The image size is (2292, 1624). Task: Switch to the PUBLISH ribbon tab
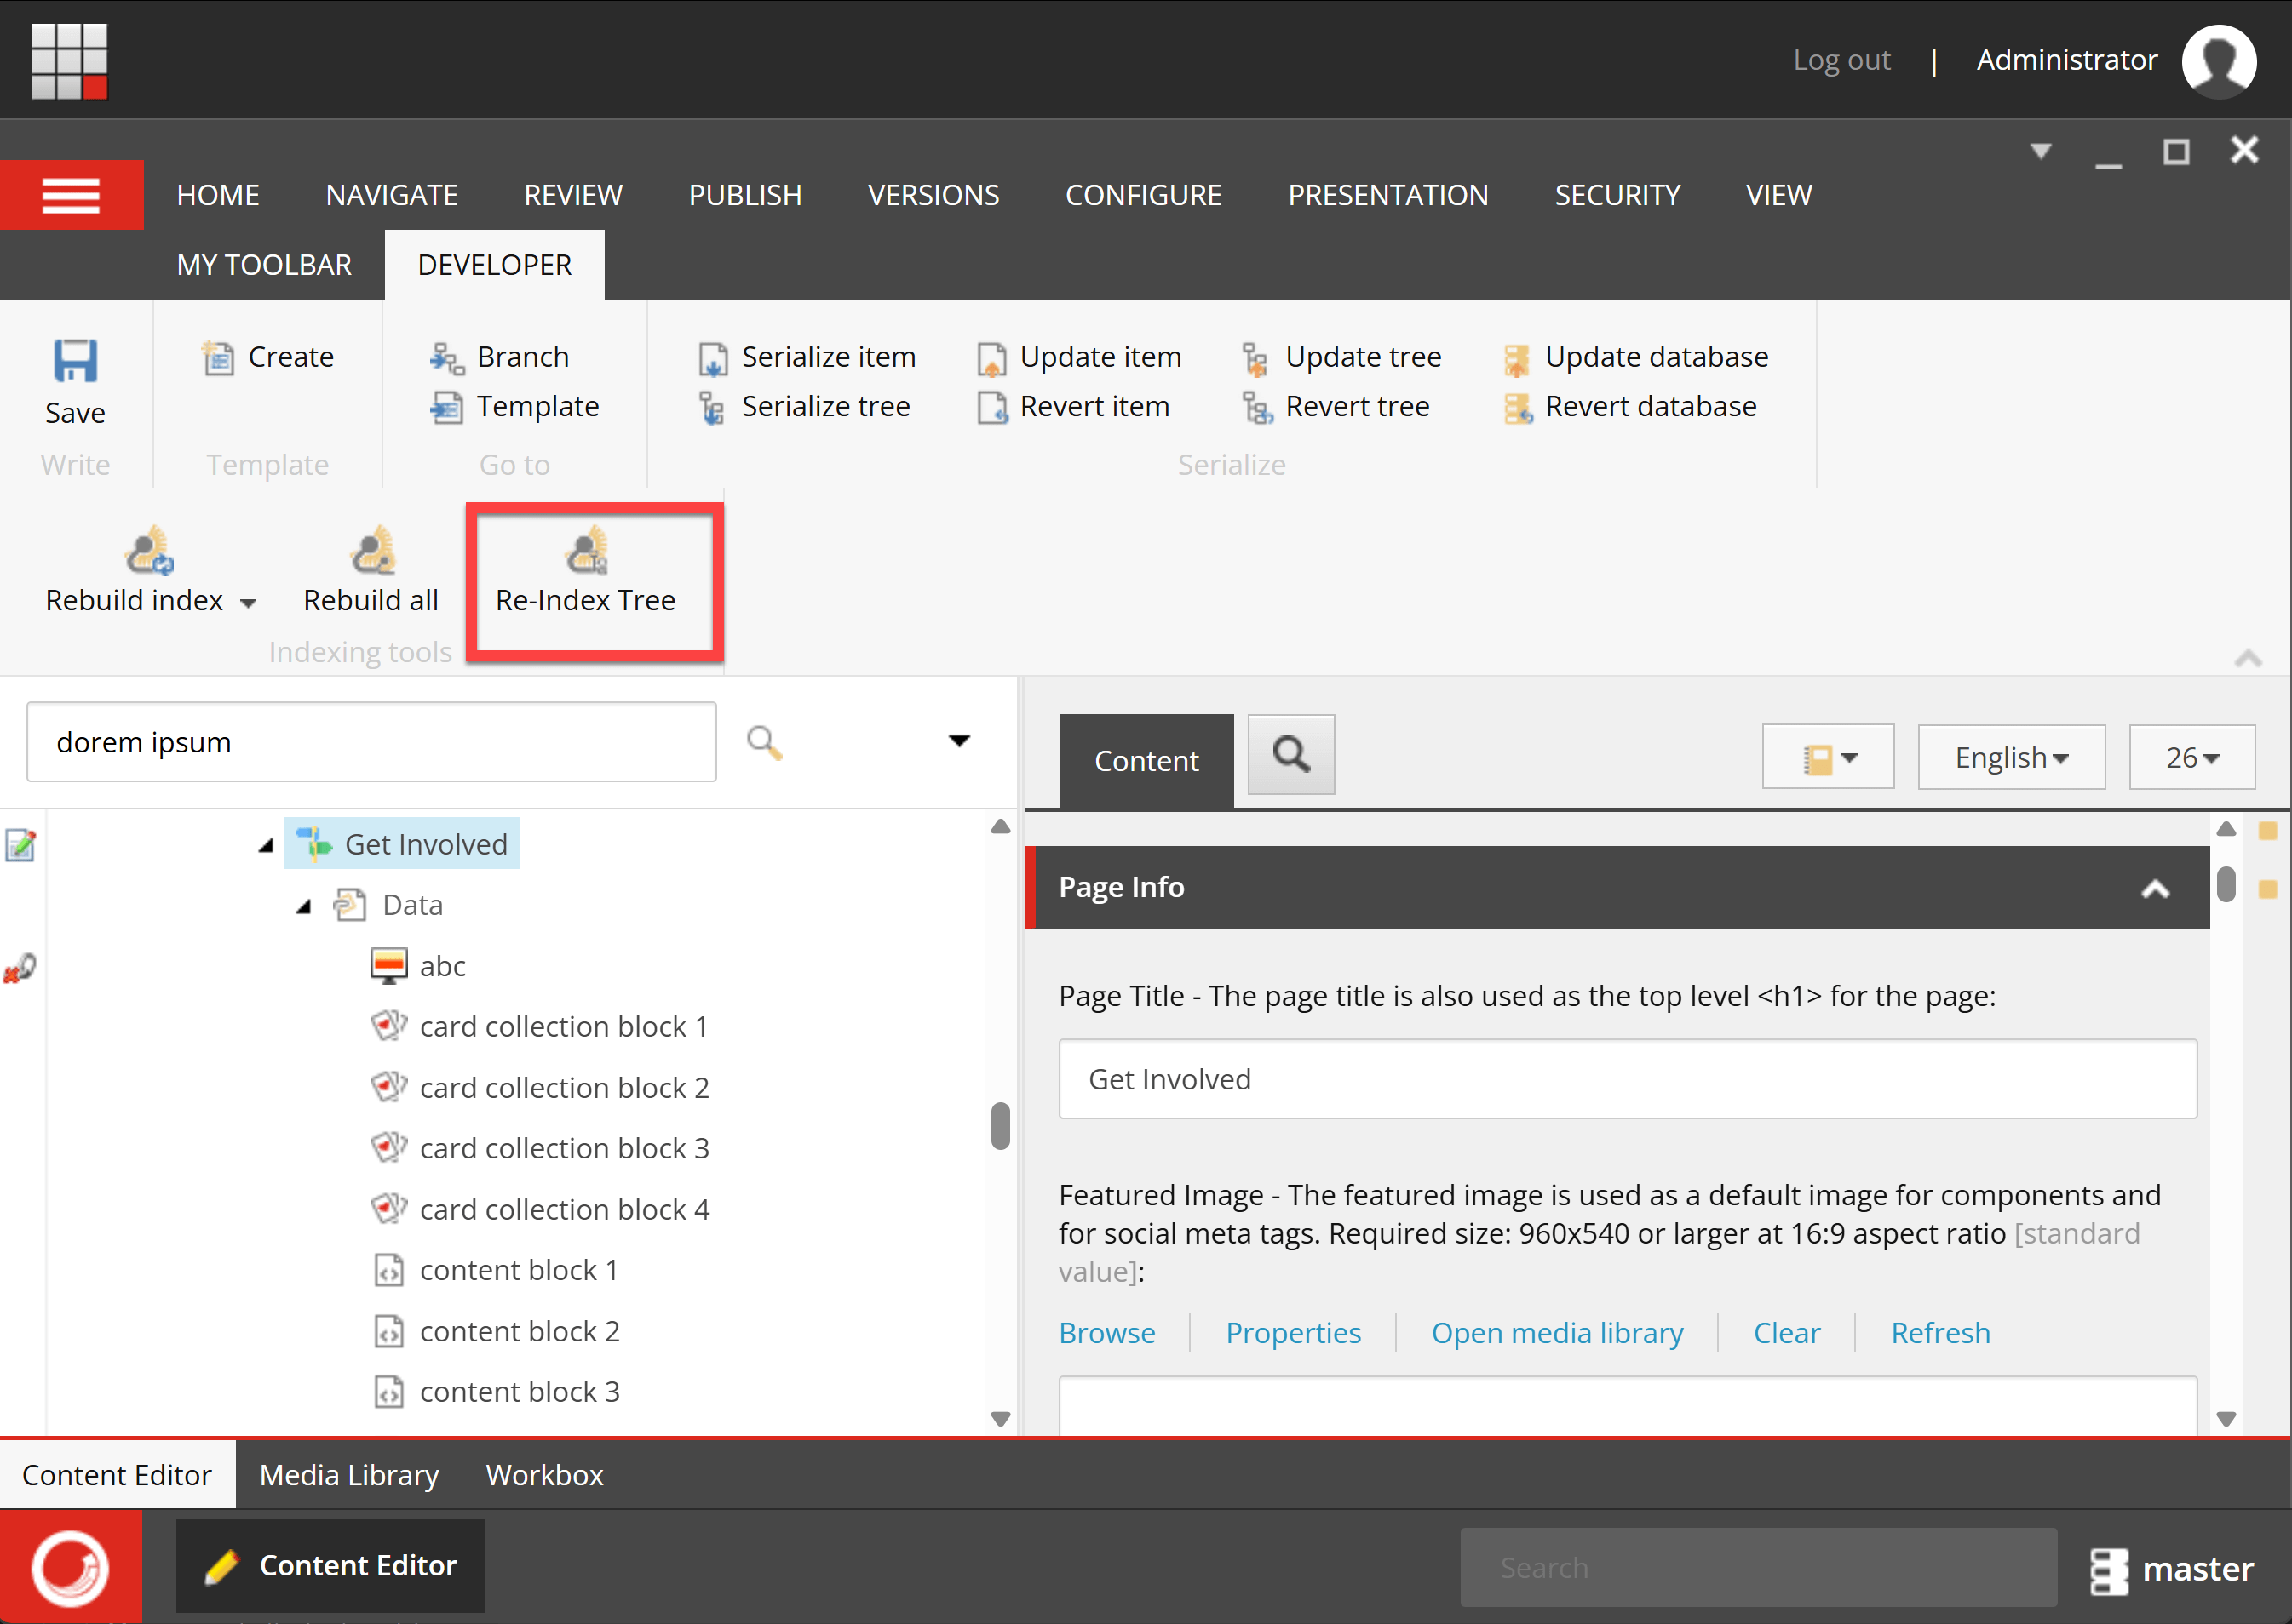click(744, 195)
